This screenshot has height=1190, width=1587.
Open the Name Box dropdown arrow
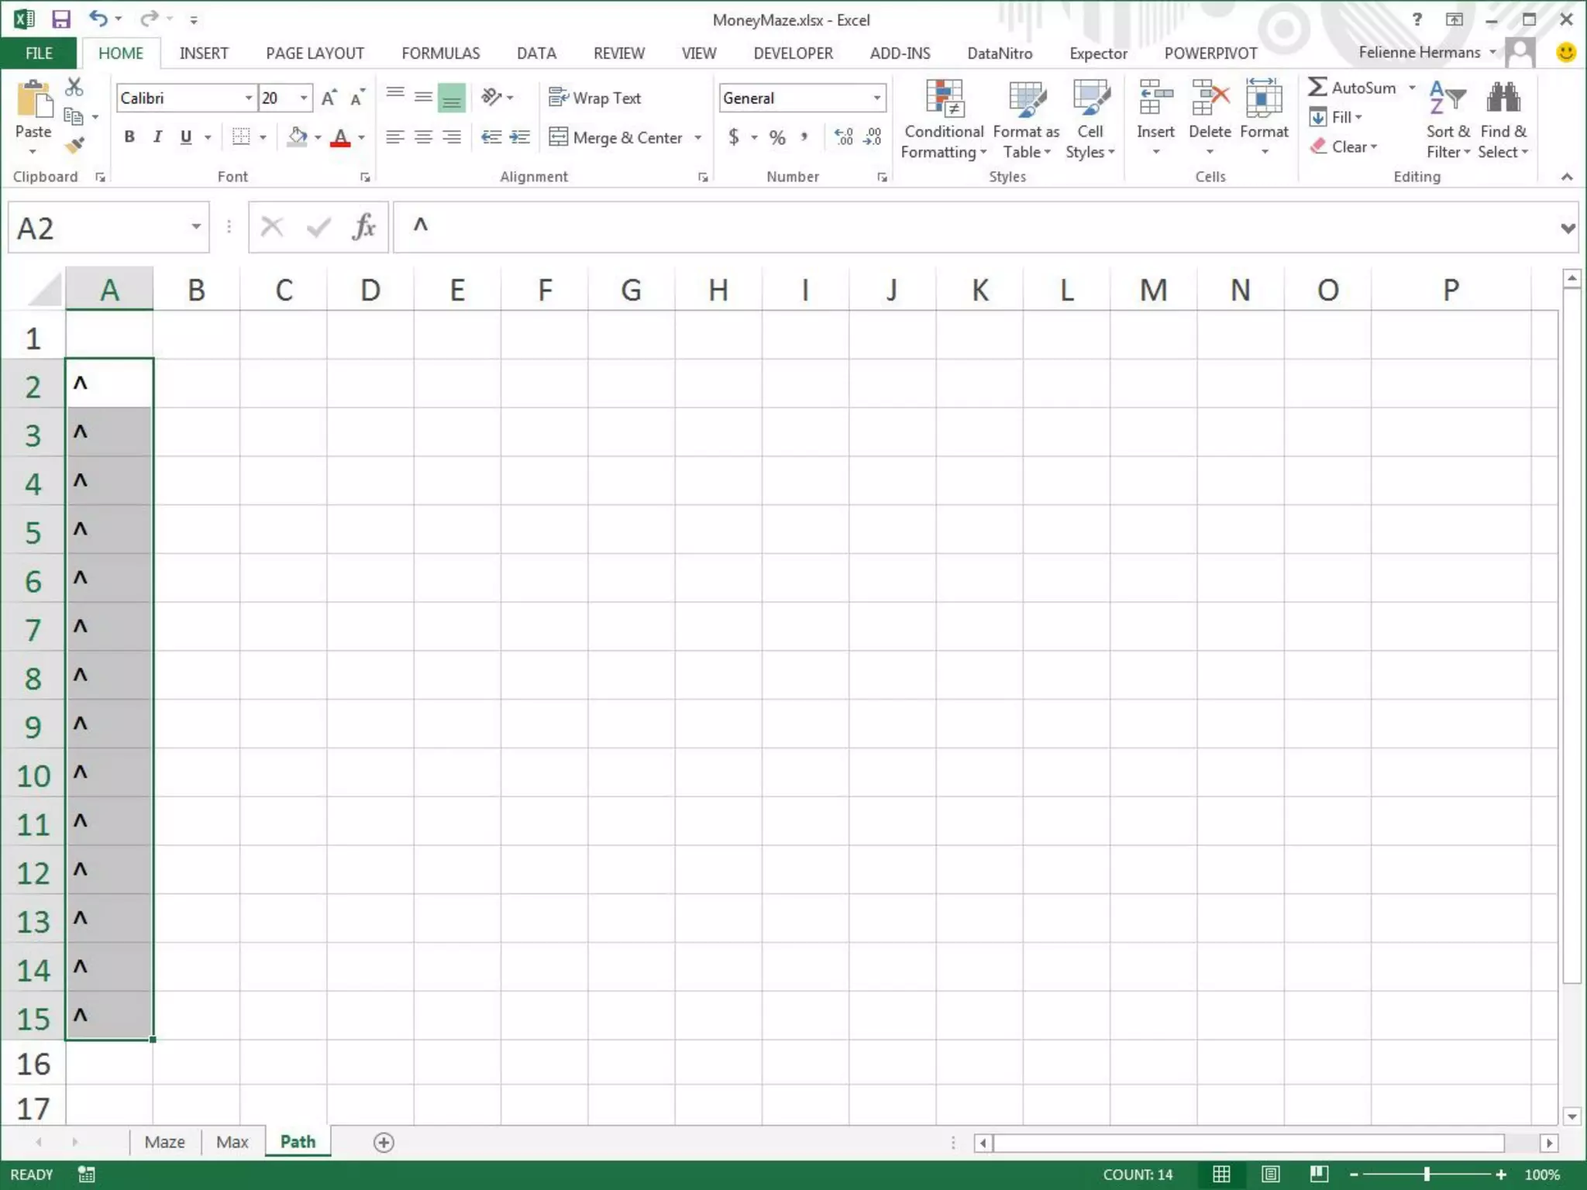(196, 227)
